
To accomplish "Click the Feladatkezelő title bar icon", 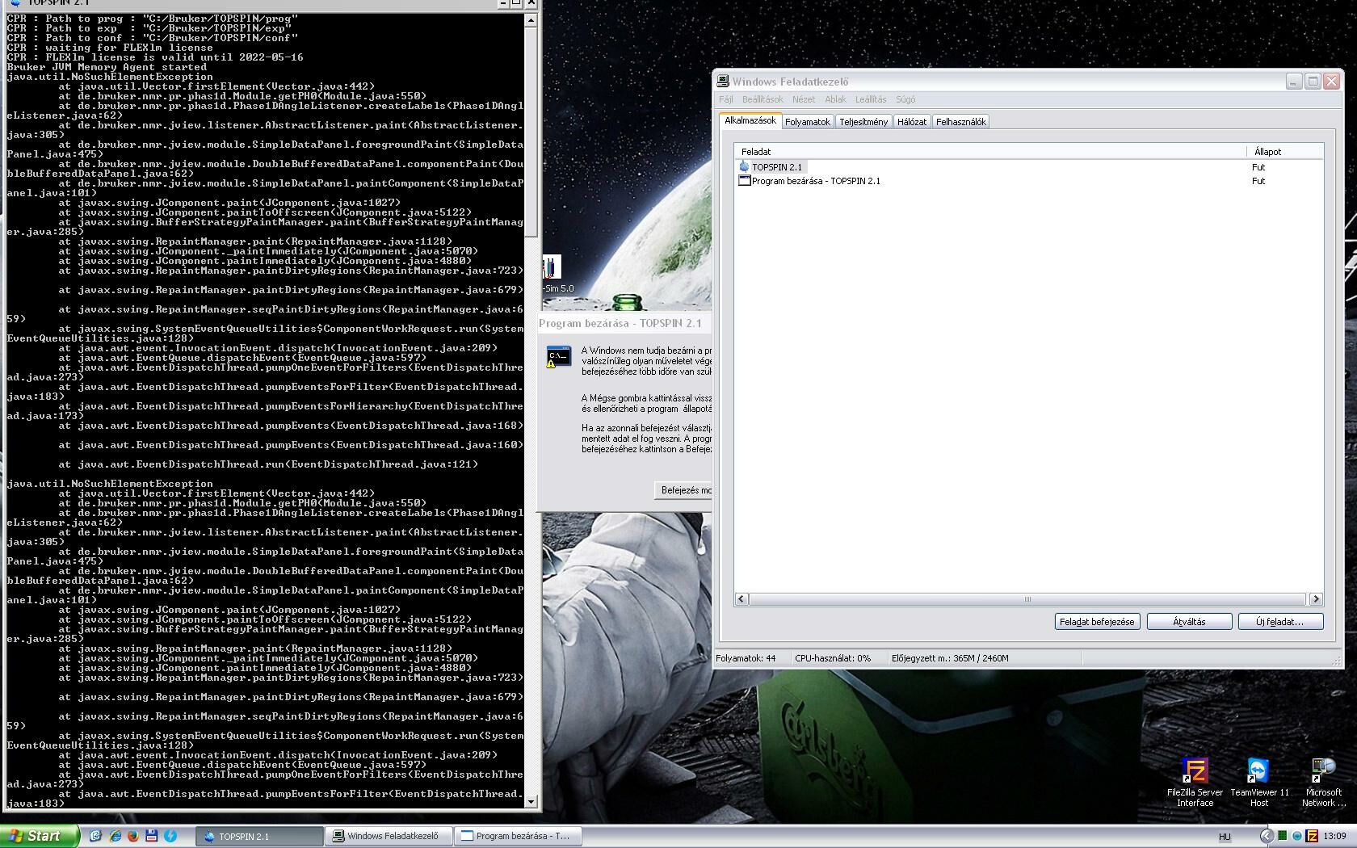I will (x=723, y=82).
